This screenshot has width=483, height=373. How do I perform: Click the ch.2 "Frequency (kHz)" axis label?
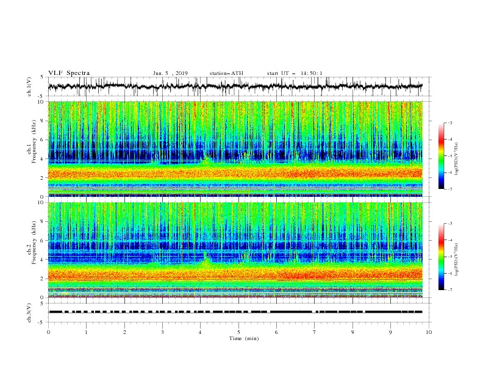[34, 243]
